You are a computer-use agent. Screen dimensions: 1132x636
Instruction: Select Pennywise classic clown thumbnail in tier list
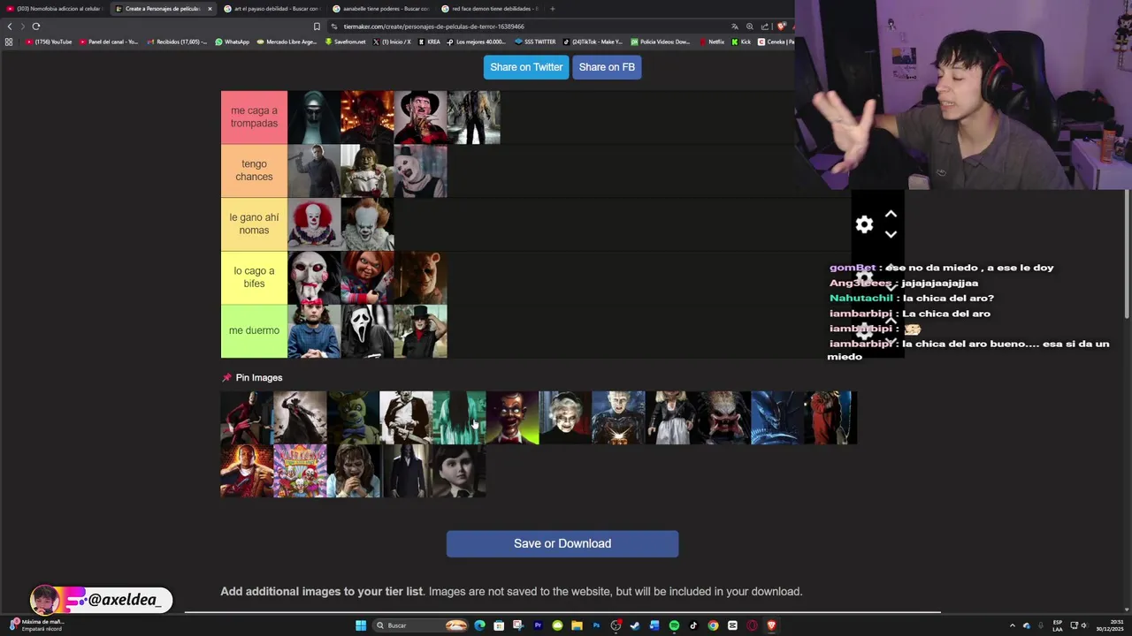314,224
